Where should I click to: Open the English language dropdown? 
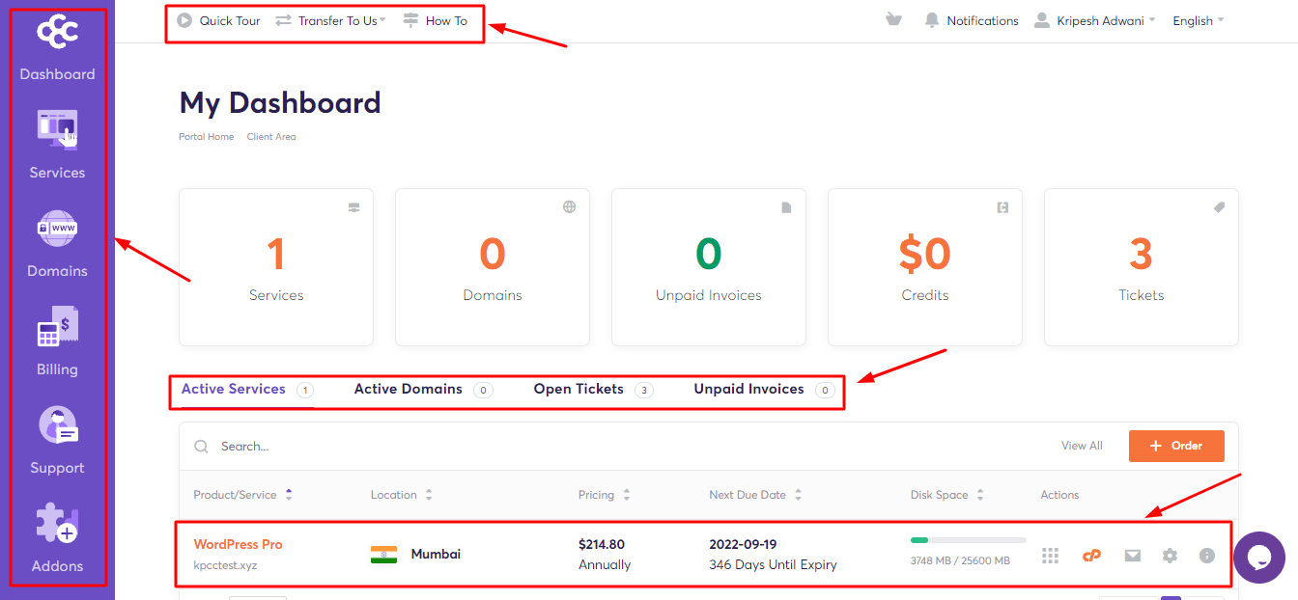[x=1196, y=19]
